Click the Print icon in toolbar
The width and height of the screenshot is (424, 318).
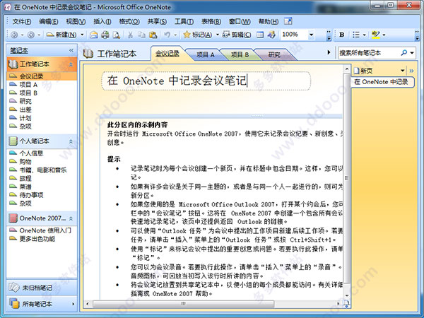[105, 35]
